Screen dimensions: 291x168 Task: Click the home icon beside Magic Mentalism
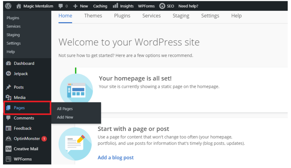tap(19, 6)
